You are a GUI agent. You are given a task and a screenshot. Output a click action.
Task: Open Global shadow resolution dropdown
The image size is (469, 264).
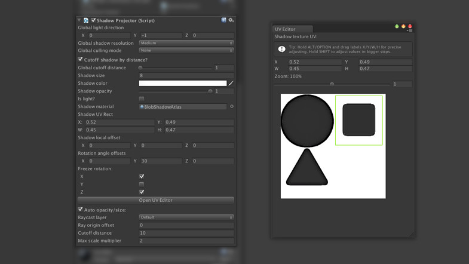pyautogui.click(x=186, y=43)
